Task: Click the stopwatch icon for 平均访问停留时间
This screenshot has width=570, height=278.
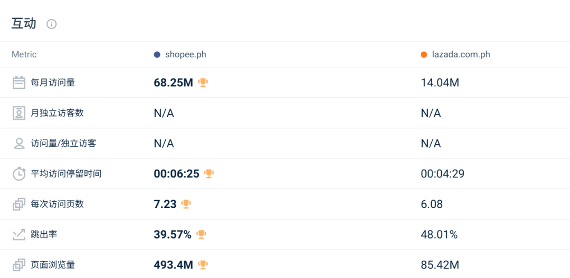Action: 19,174
